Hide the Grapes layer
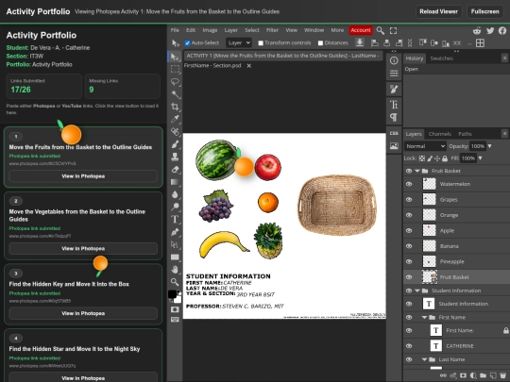The height and width of the screenshot is (382, 510). tap(409, 199)
